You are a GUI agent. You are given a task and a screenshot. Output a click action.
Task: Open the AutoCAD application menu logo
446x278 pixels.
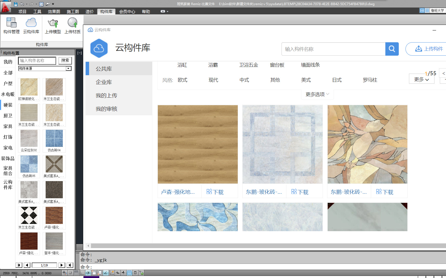(5, 7)
